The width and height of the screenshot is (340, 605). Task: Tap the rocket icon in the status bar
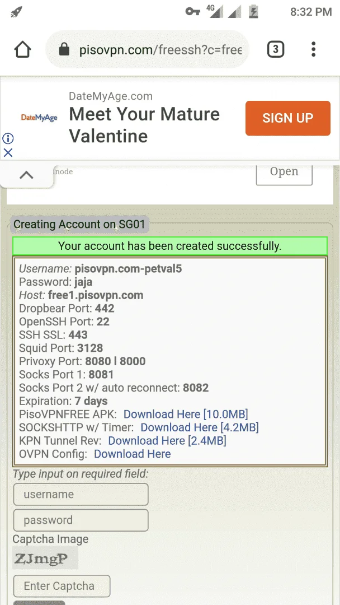pos(16,12)
